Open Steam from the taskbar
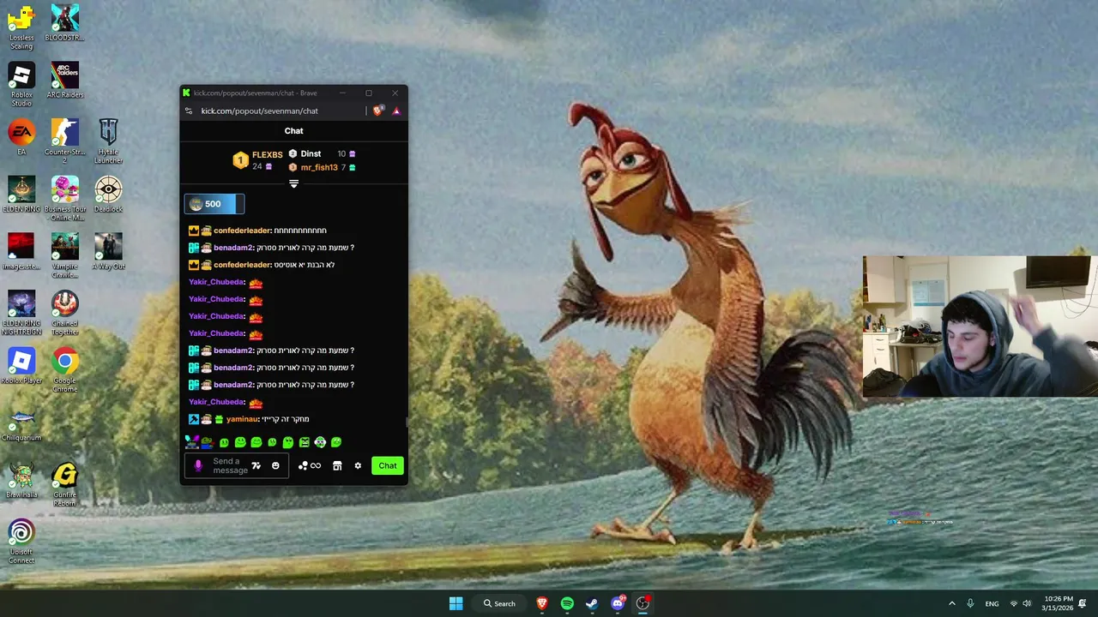 [592, 603]
